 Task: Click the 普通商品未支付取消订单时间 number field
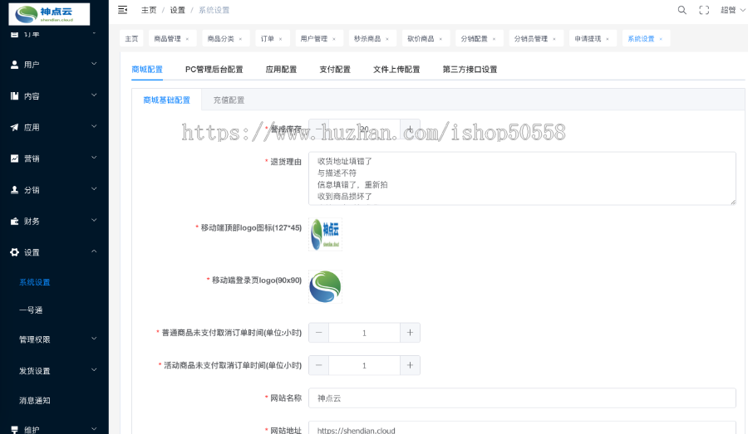pos(364,333)
